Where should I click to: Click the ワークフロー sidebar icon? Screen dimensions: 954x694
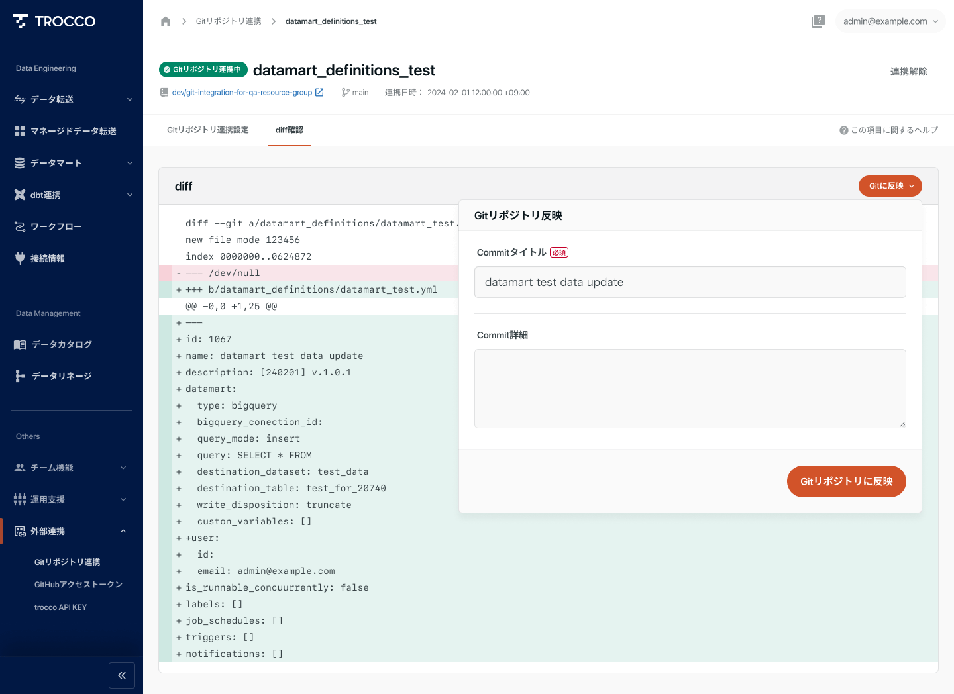[20, 226]
